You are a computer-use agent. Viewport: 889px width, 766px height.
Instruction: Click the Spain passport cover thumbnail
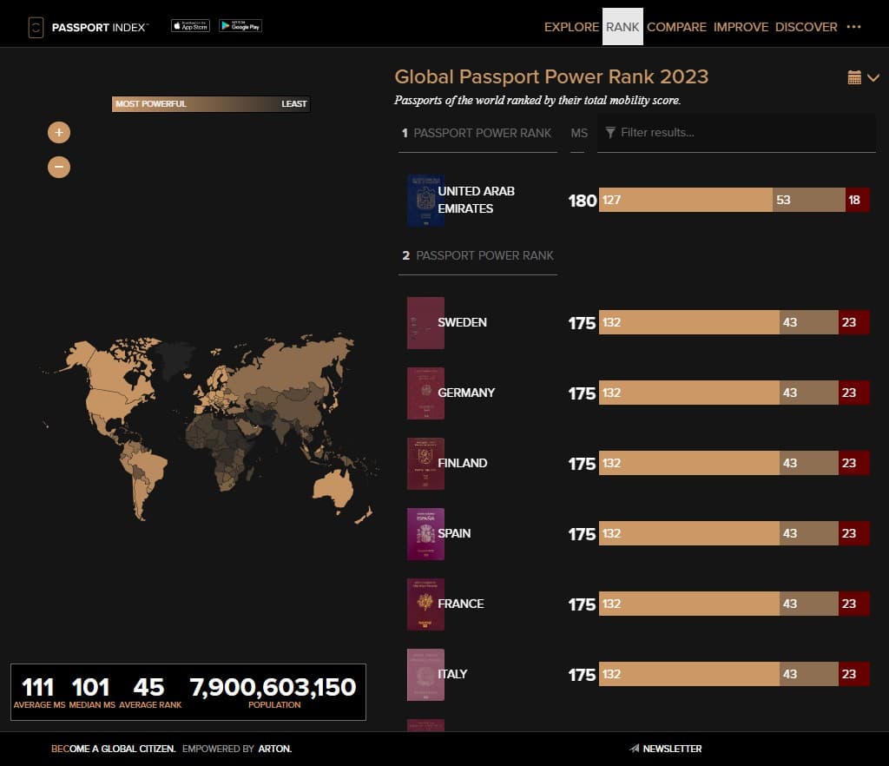[425, 534]
